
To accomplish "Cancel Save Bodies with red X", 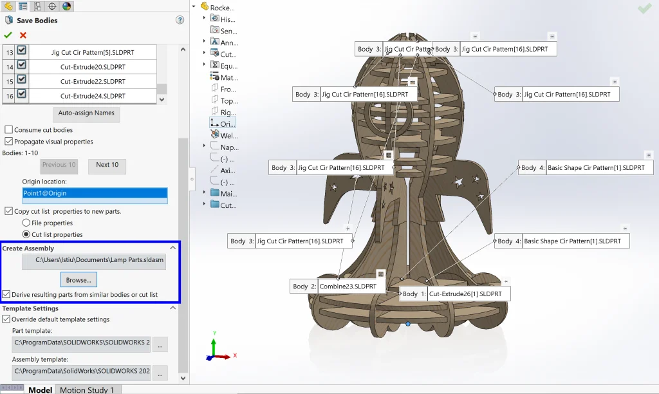I will pos(23,35).
